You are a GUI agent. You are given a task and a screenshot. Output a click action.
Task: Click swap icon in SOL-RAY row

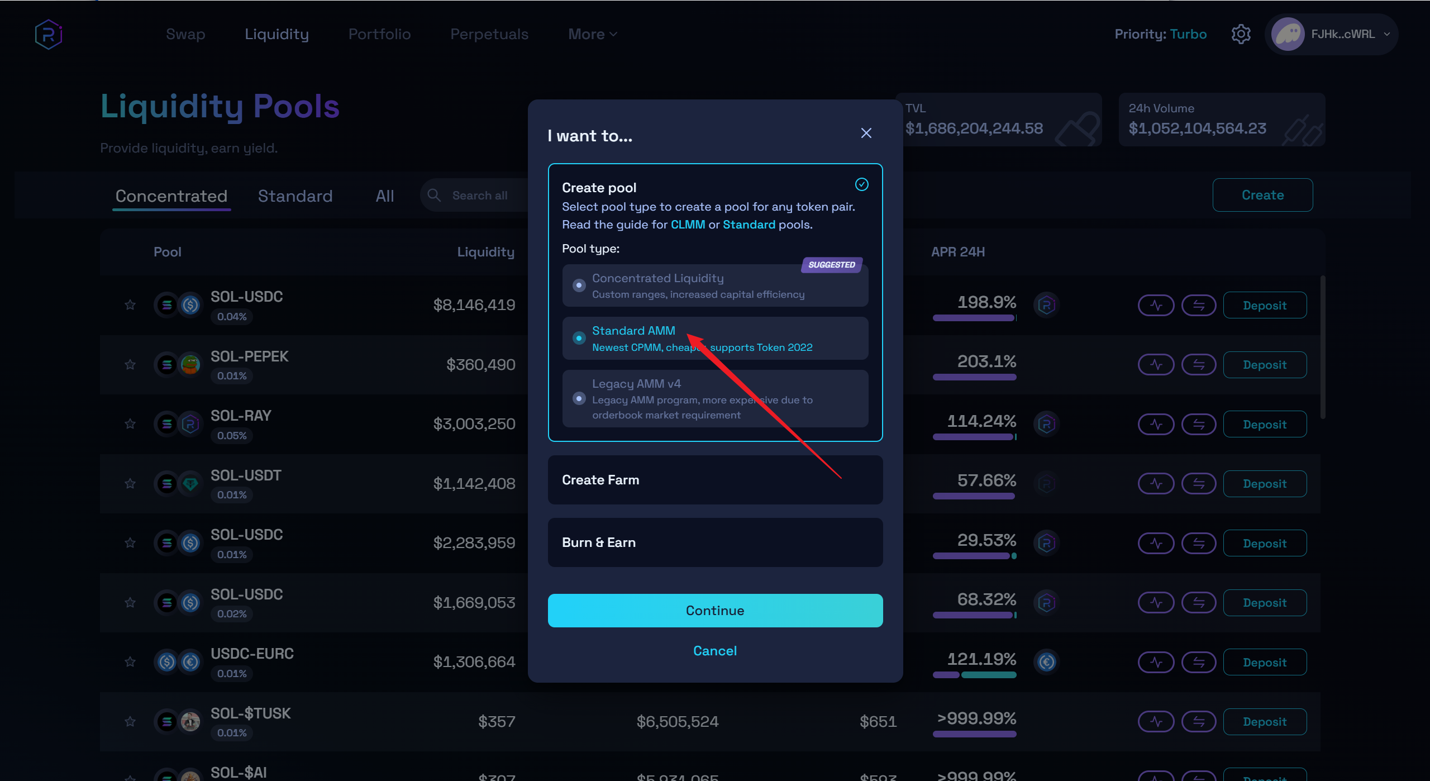point(1199,425)
